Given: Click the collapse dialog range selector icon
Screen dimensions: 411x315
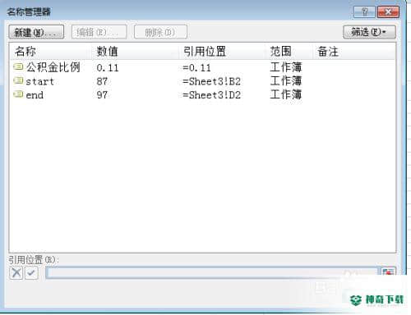Looking at the screenshot, I should [388, 272].
